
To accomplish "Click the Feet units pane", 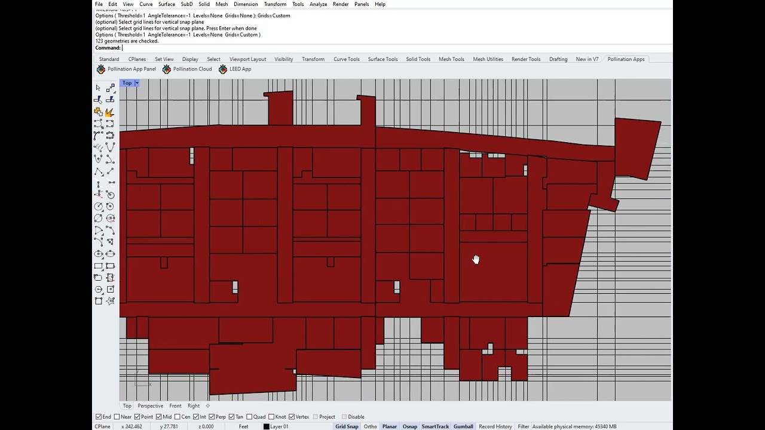I will (x=244, y=426).
